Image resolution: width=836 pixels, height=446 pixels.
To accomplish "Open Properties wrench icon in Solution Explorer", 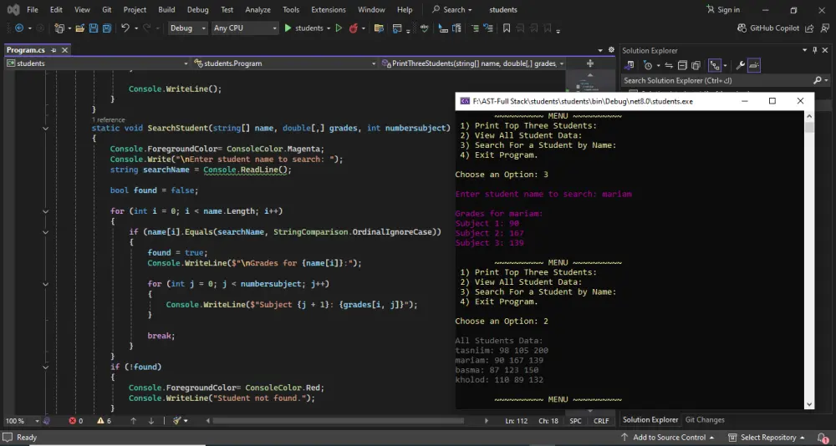I will (738, 65).
